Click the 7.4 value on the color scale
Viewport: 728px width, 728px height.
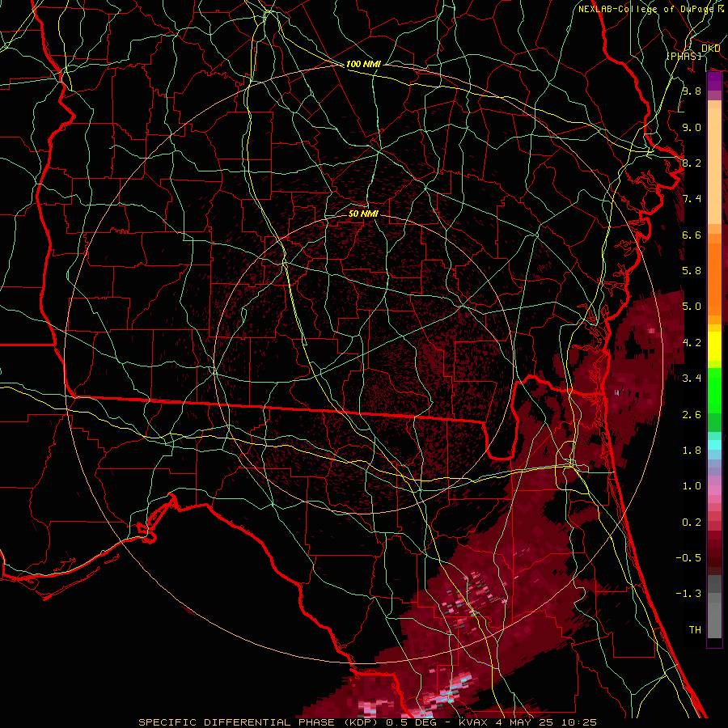pyautogui.click(x=692, y=199)
